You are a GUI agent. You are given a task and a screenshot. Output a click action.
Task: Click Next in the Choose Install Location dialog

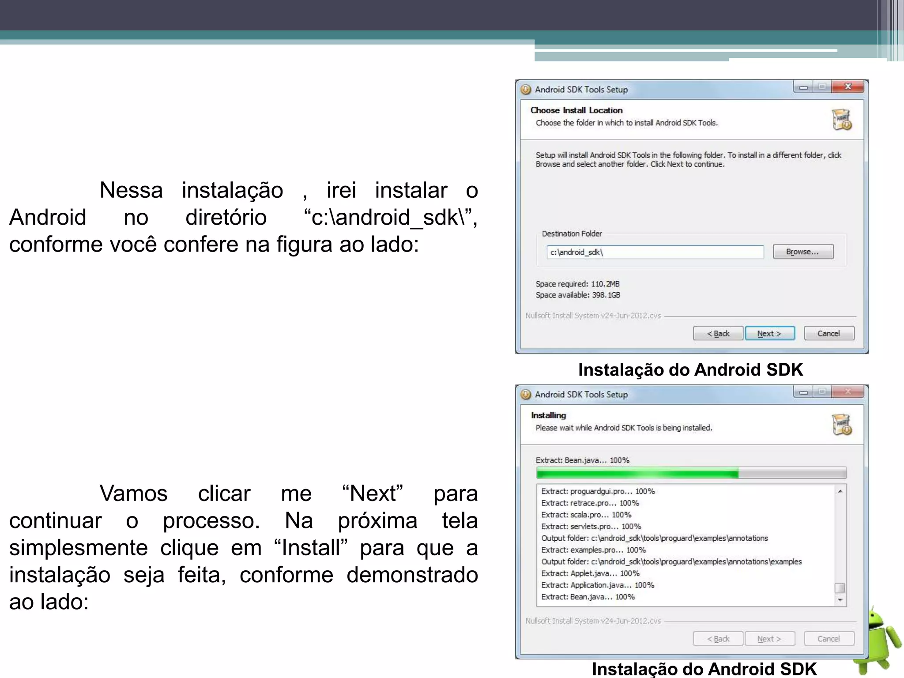[x=769, y=333]
